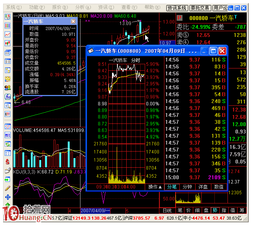Select the 分钟 tab in popup
This screenshot has width=256, height=225.
(187, 187)
